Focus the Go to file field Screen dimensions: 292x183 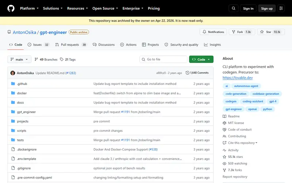[x=163, y=59]
